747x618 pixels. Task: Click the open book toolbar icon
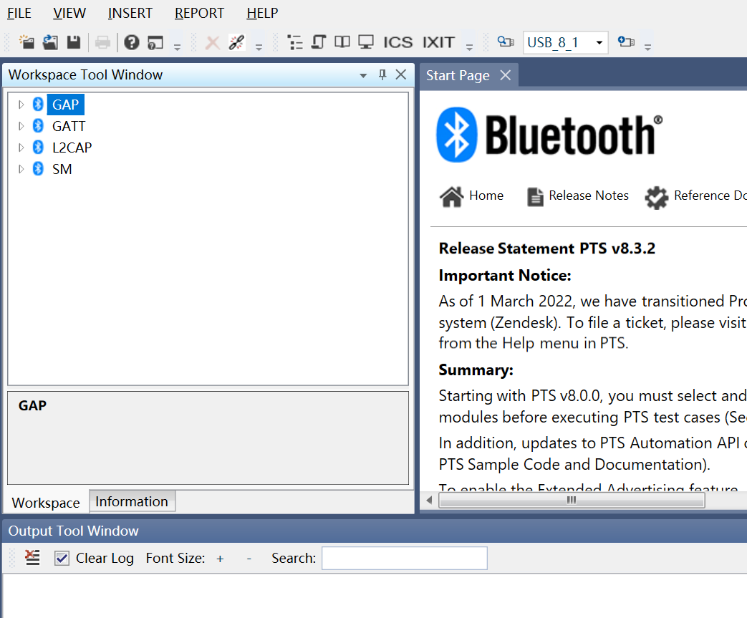(x=342, y=42)
